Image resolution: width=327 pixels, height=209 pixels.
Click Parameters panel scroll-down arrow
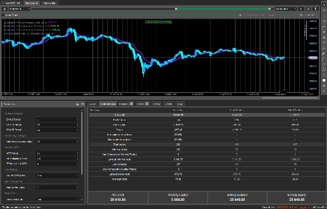(x=82, y=200)
